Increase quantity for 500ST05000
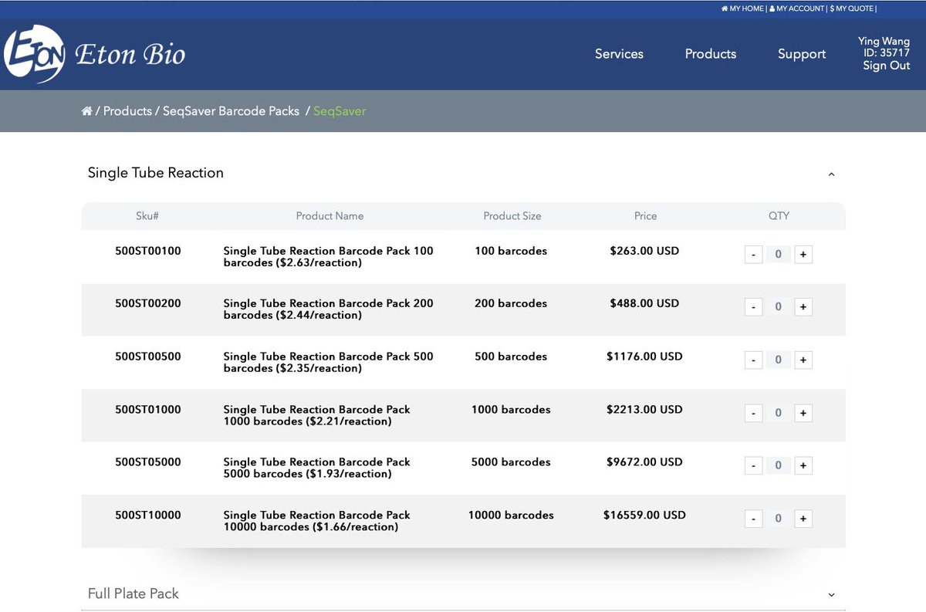926x612 pixels. click(803, 465)
